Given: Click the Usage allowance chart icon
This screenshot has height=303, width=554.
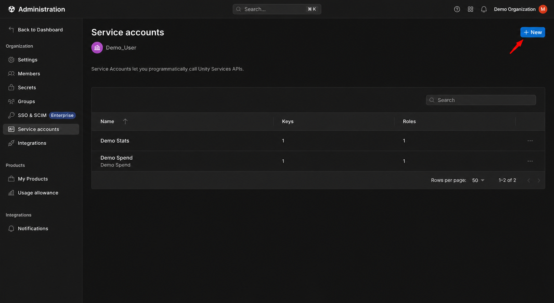Looking at the screenshot, I should coord(11,193).
